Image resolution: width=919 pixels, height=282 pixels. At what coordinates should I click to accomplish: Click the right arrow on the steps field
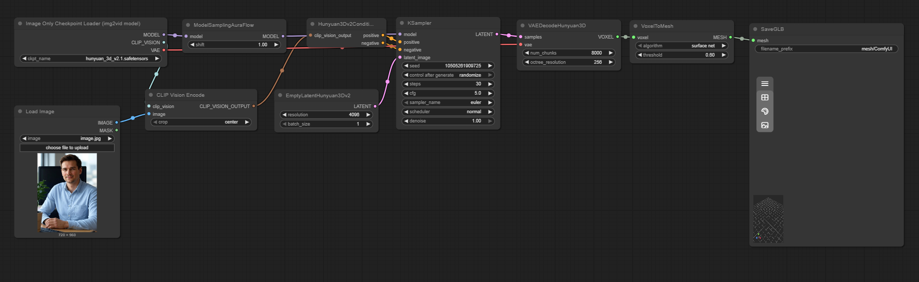pos(490,84)
